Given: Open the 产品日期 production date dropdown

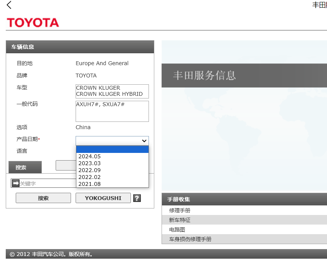Looking at the screenshot, I should [x=144, y=141].
